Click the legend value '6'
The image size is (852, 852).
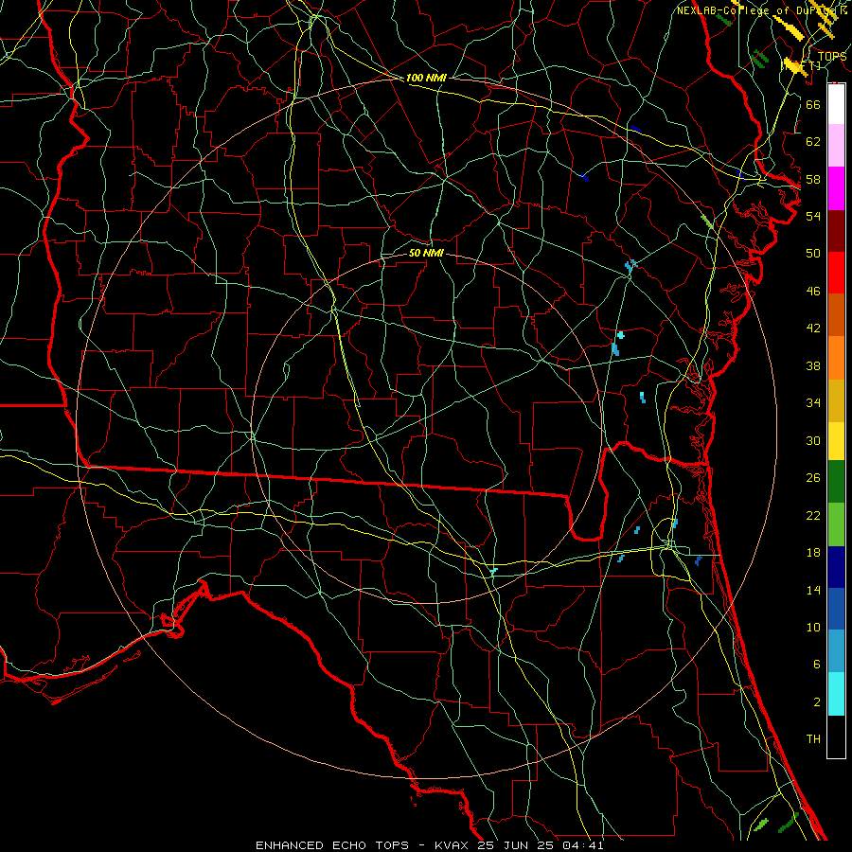coord(817,665)
